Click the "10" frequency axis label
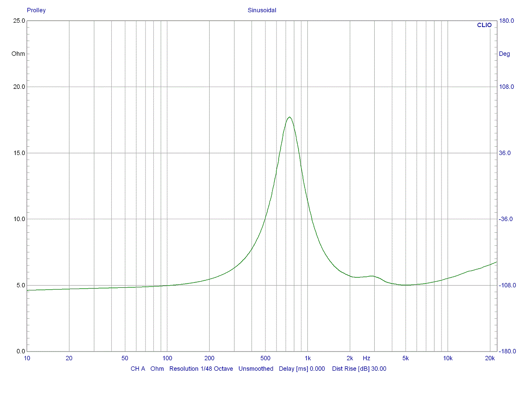 (x=27, y=358)
